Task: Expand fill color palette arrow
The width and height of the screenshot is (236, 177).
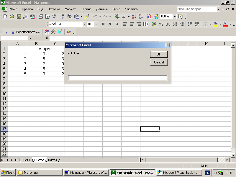Action: click(x=220, y=24)
